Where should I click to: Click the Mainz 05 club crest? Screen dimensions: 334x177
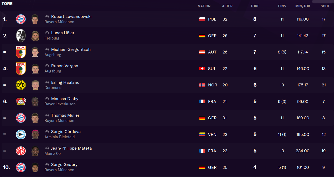tap(21, 151)
